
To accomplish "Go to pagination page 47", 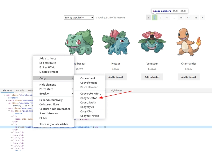I will click(x=188, y=17).
